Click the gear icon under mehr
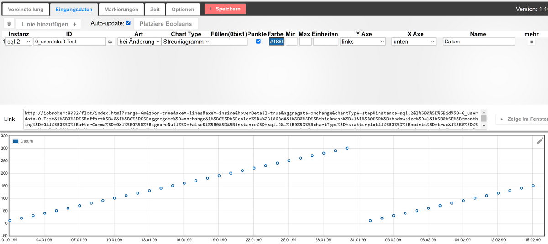The height and width of the screenshot is (244, 548). (531, 42)
